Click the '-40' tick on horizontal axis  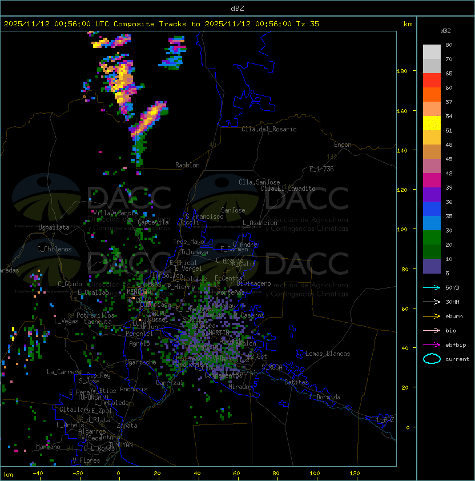click(38, 474)
